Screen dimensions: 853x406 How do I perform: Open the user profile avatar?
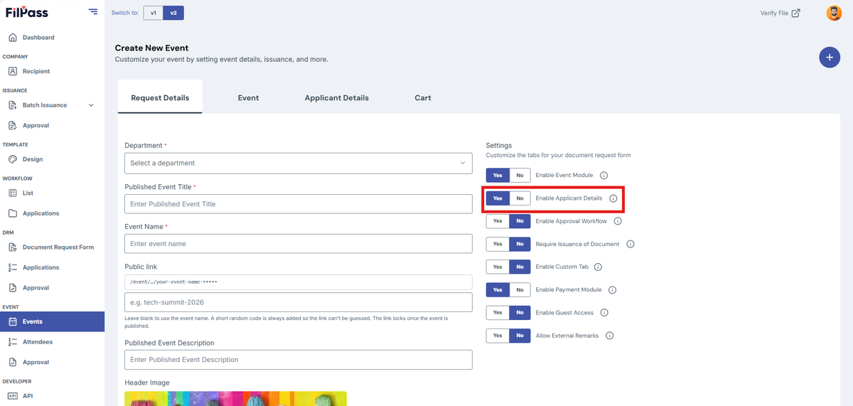tap(834, 13)
